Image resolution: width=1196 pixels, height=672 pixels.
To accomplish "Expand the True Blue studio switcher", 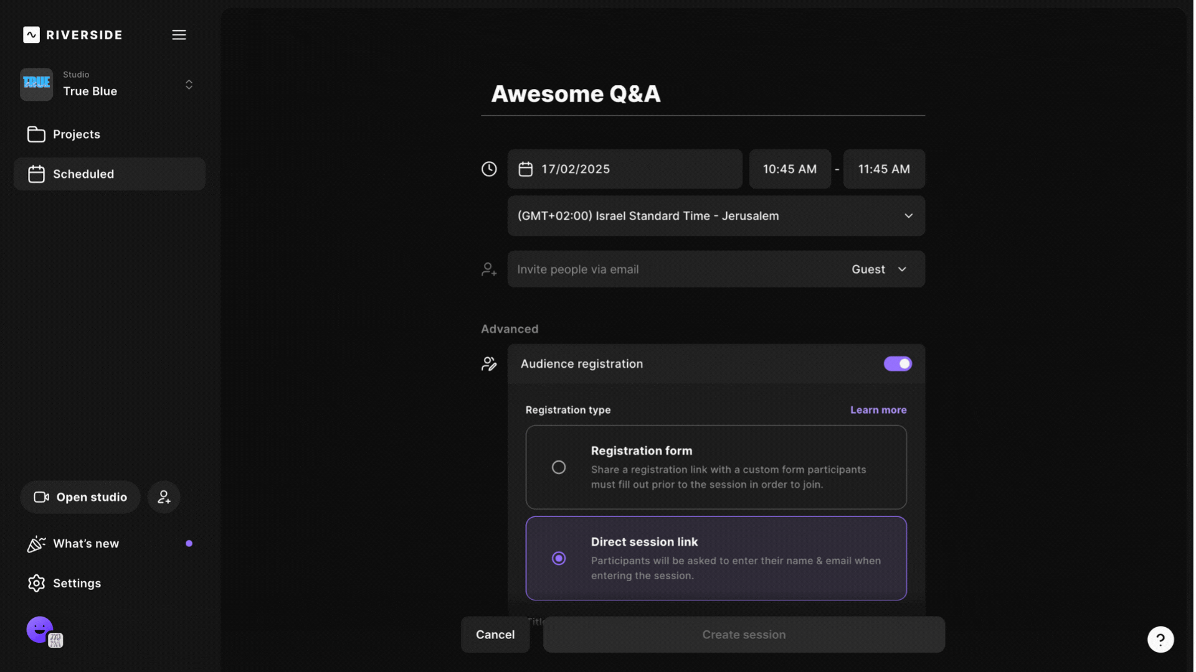I will click(189, 85).
